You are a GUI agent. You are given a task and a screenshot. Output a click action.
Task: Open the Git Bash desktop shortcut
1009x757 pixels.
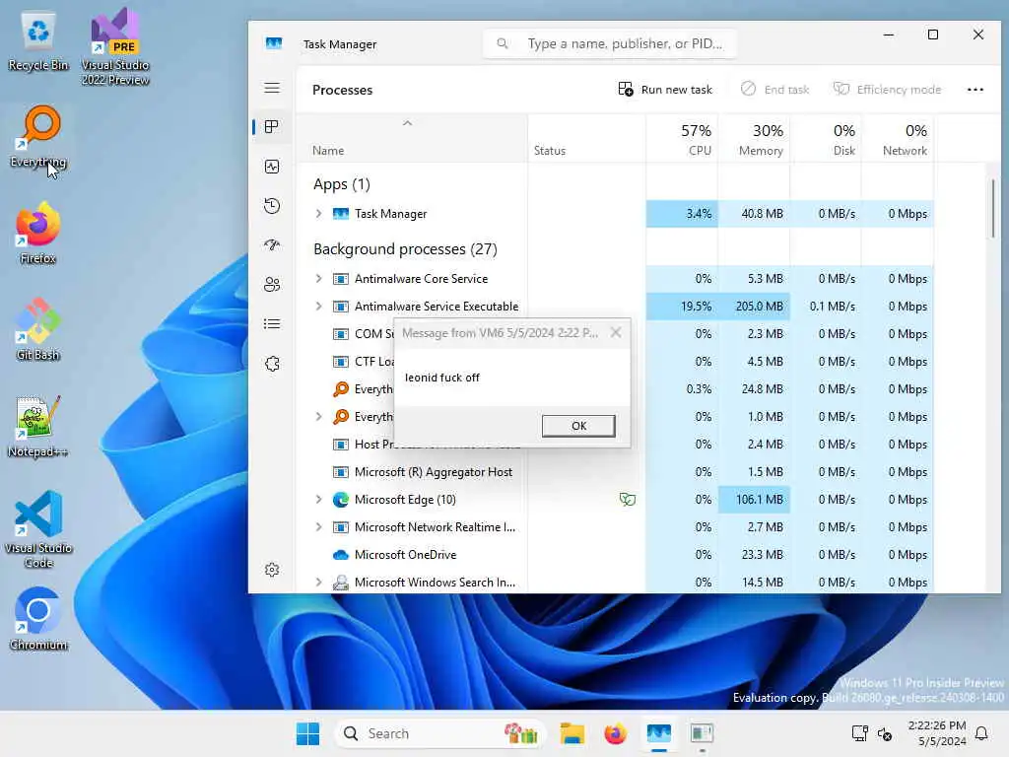(38, 329)
